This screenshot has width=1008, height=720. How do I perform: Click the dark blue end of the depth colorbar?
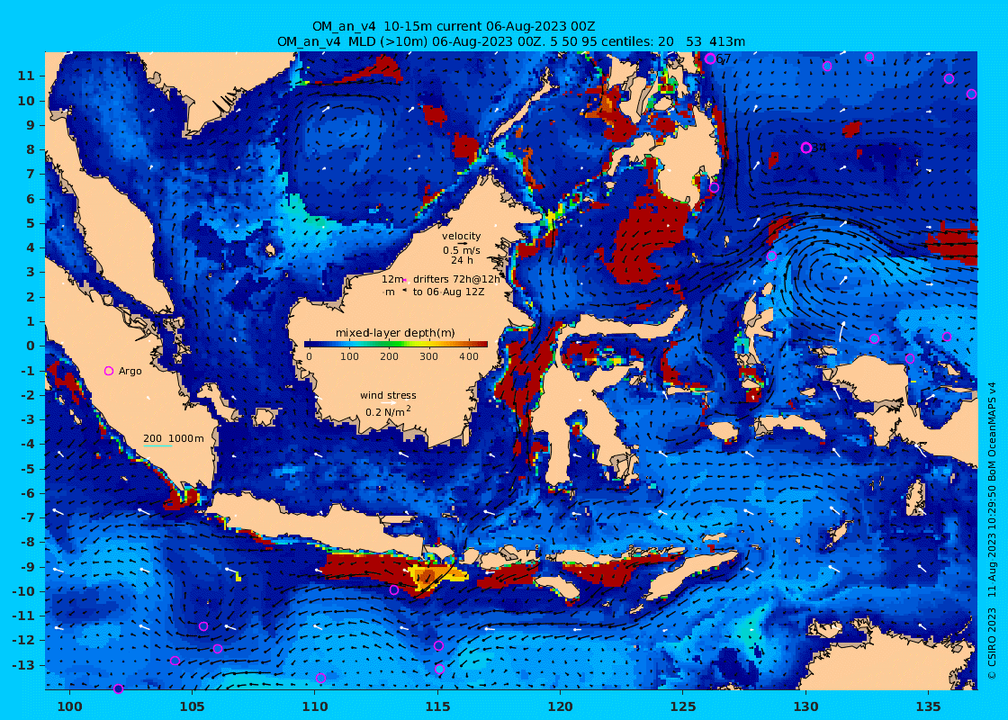point(309,344)
